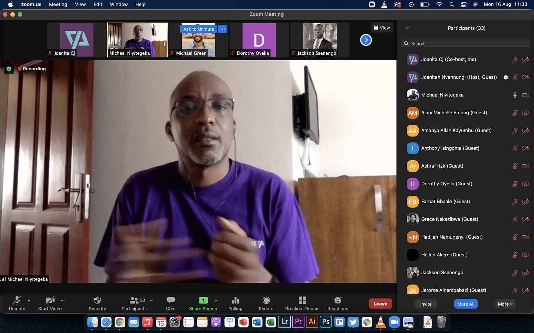Click the Record button icon
Viewport: 534px width, 333px height.
(266, 300)
